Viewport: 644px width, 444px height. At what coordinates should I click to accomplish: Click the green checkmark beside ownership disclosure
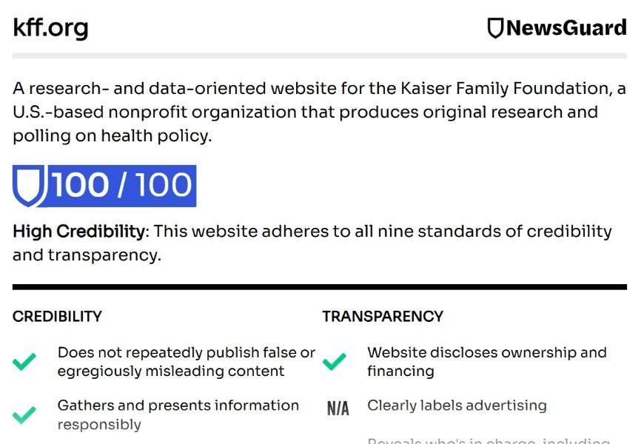click(335, 362)
